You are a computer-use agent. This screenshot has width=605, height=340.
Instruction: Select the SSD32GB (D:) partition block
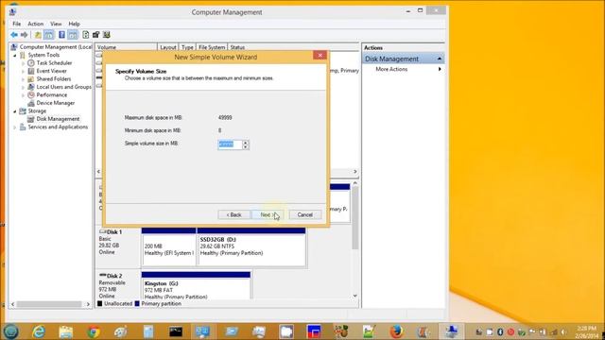point(251,246)
